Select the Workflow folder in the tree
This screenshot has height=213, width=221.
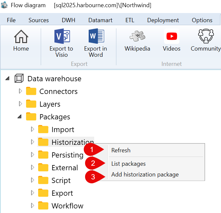(x=61, y=206)
